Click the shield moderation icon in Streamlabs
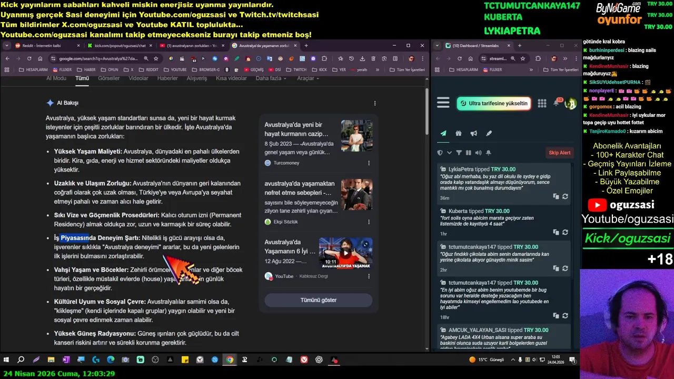Screen dimensions: 674x379 pyautogui.click(x=440, y=153)
